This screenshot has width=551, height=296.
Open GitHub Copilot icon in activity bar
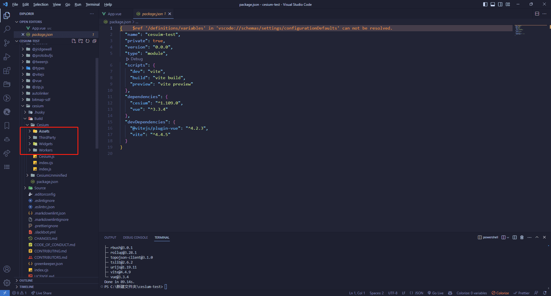point(7,139)
